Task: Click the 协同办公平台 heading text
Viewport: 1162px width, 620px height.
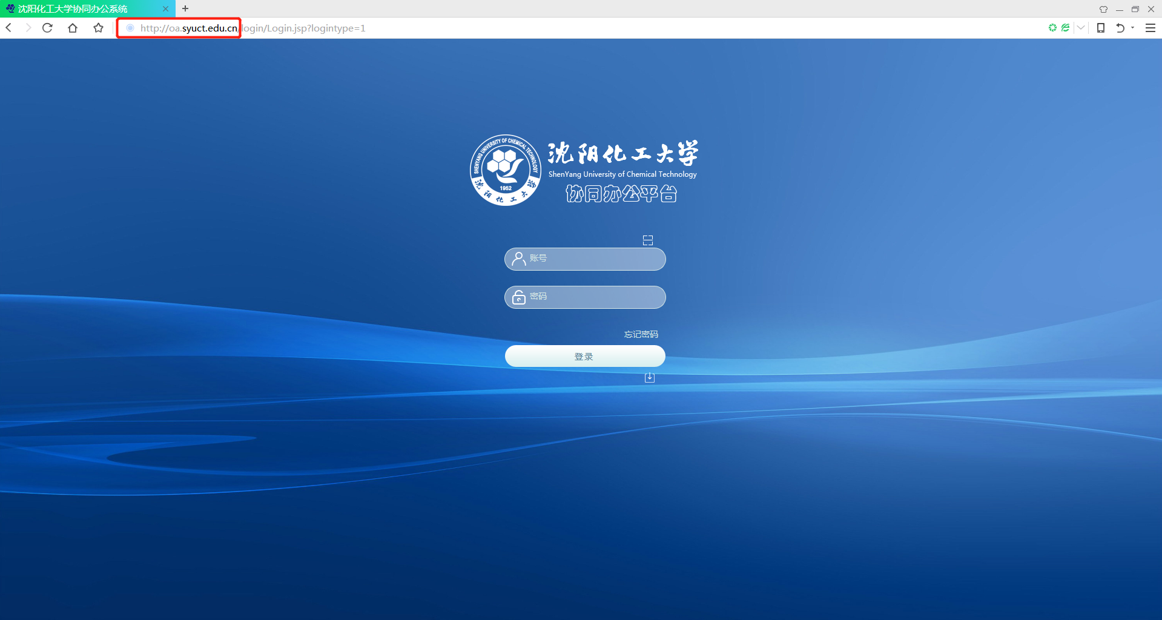Action: 621,194
